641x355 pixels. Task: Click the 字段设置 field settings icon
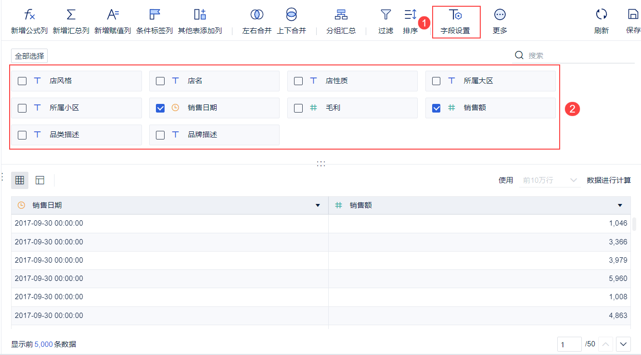(x=456, y=21)
